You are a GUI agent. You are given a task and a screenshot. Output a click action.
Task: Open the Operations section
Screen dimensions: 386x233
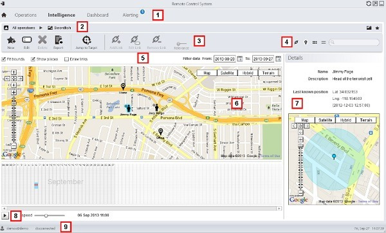(x=25, y=15)
